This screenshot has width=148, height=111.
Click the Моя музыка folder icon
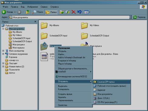point(85,44)
